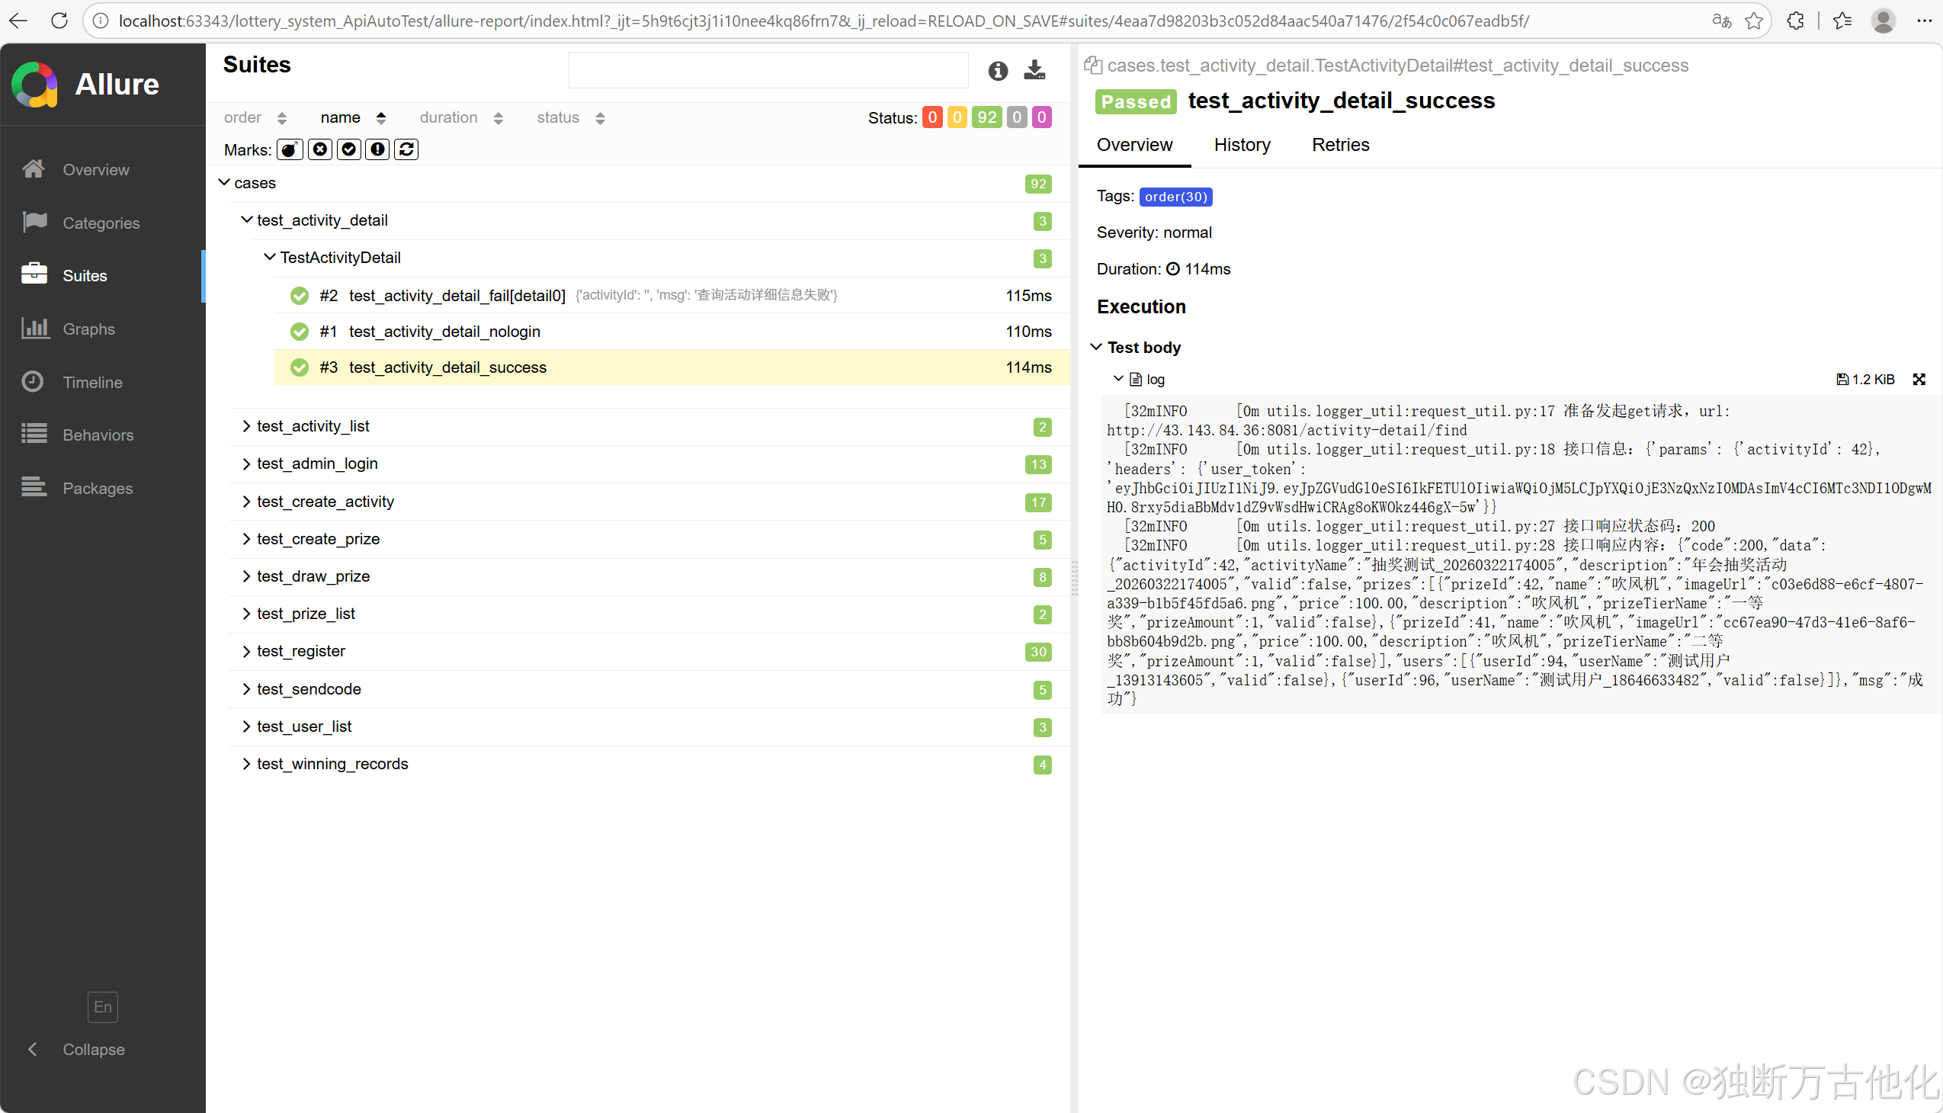Click the download CSV icon in the Suites header

1034,70
